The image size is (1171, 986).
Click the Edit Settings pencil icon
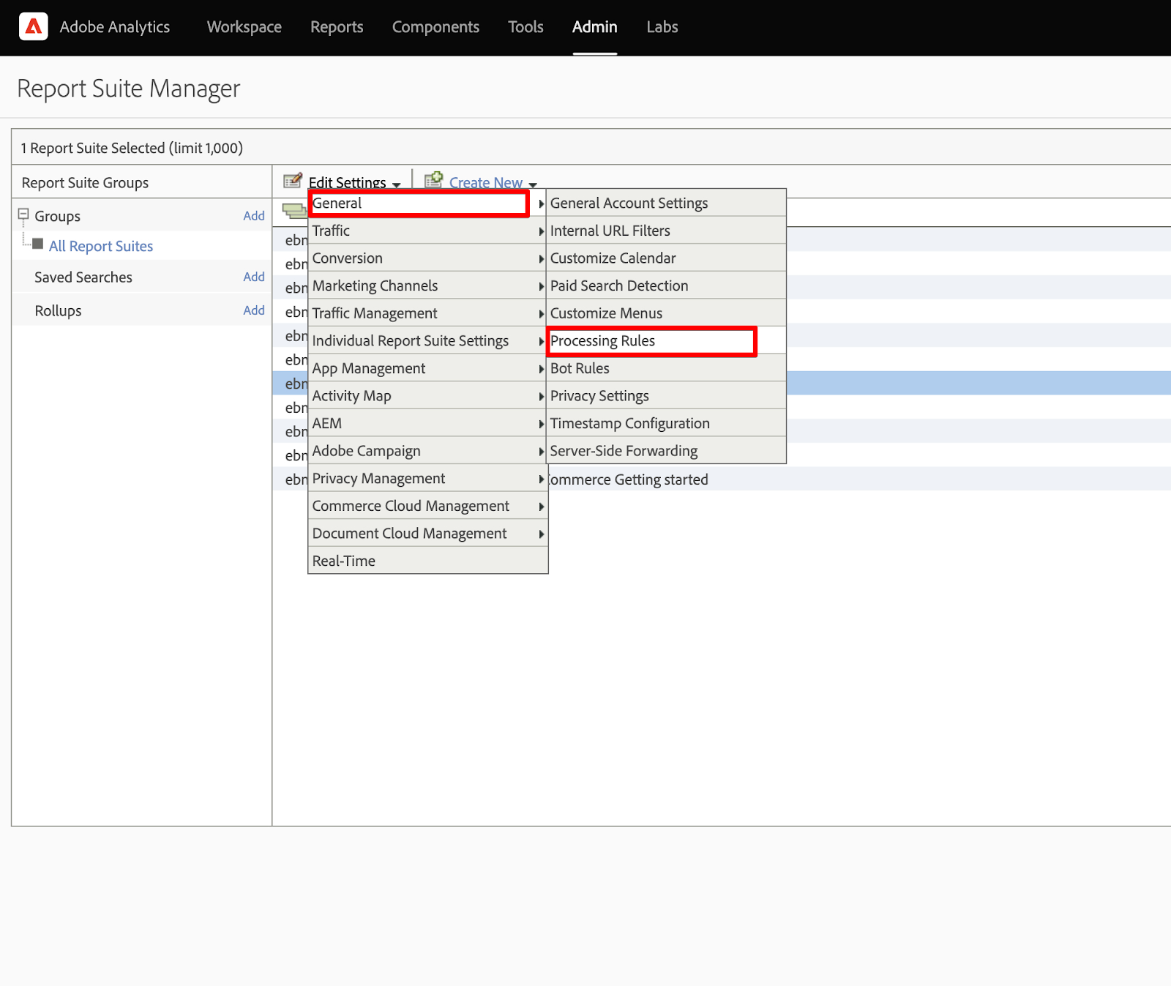pos(293,180)
